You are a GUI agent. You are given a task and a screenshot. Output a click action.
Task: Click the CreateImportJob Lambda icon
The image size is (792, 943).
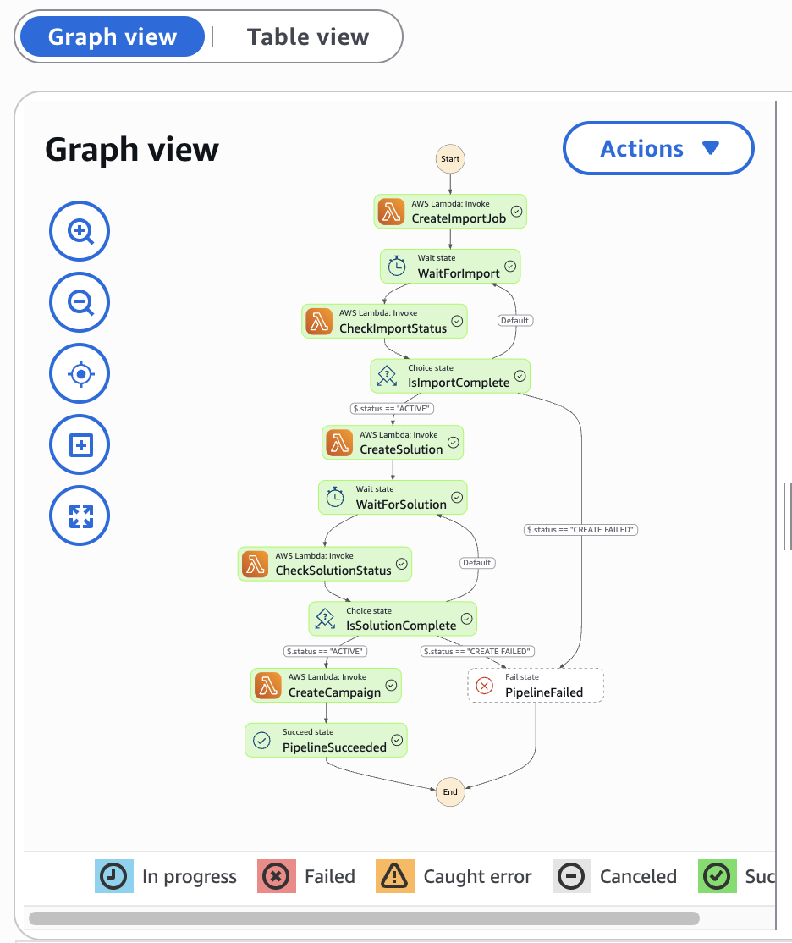(x=391, y=212)
